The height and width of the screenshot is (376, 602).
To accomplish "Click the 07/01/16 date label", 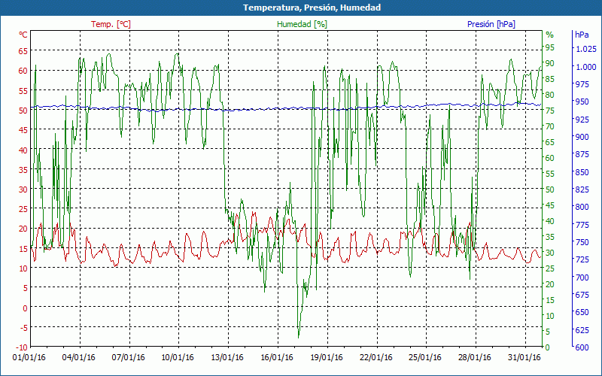I will 129,358.
